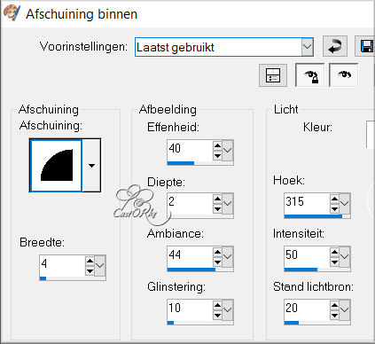Expand the Afschuining bevel shape dropdown arrow
This screenshot has width=375, height=344.
[x=91, y=166]
